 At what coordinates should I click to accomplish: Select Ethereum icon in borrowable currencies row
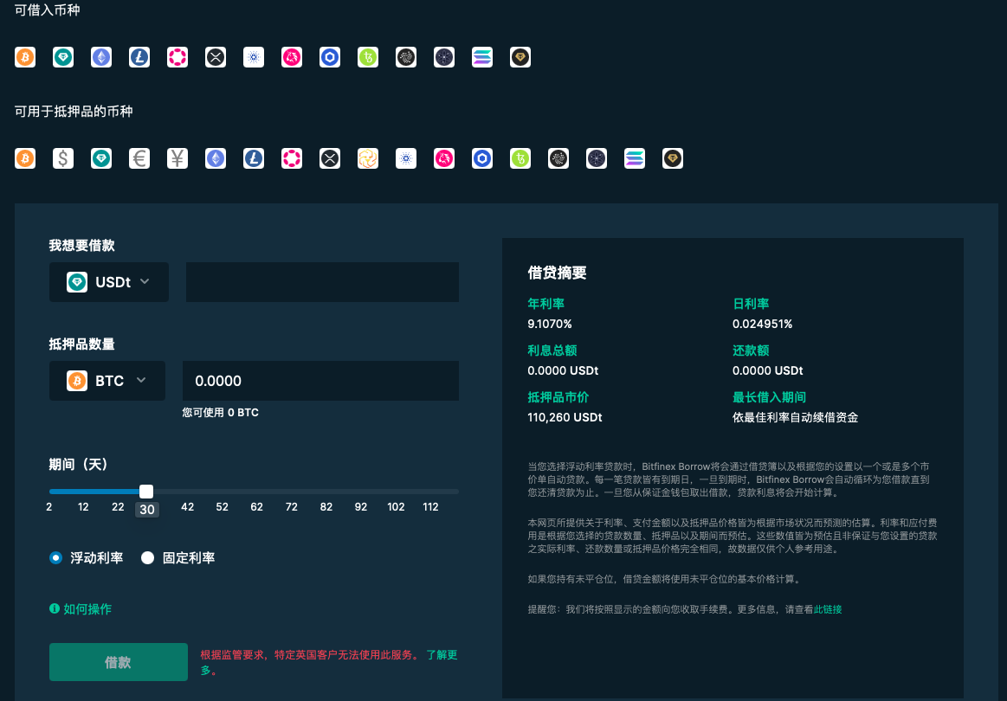pos(100,57)
